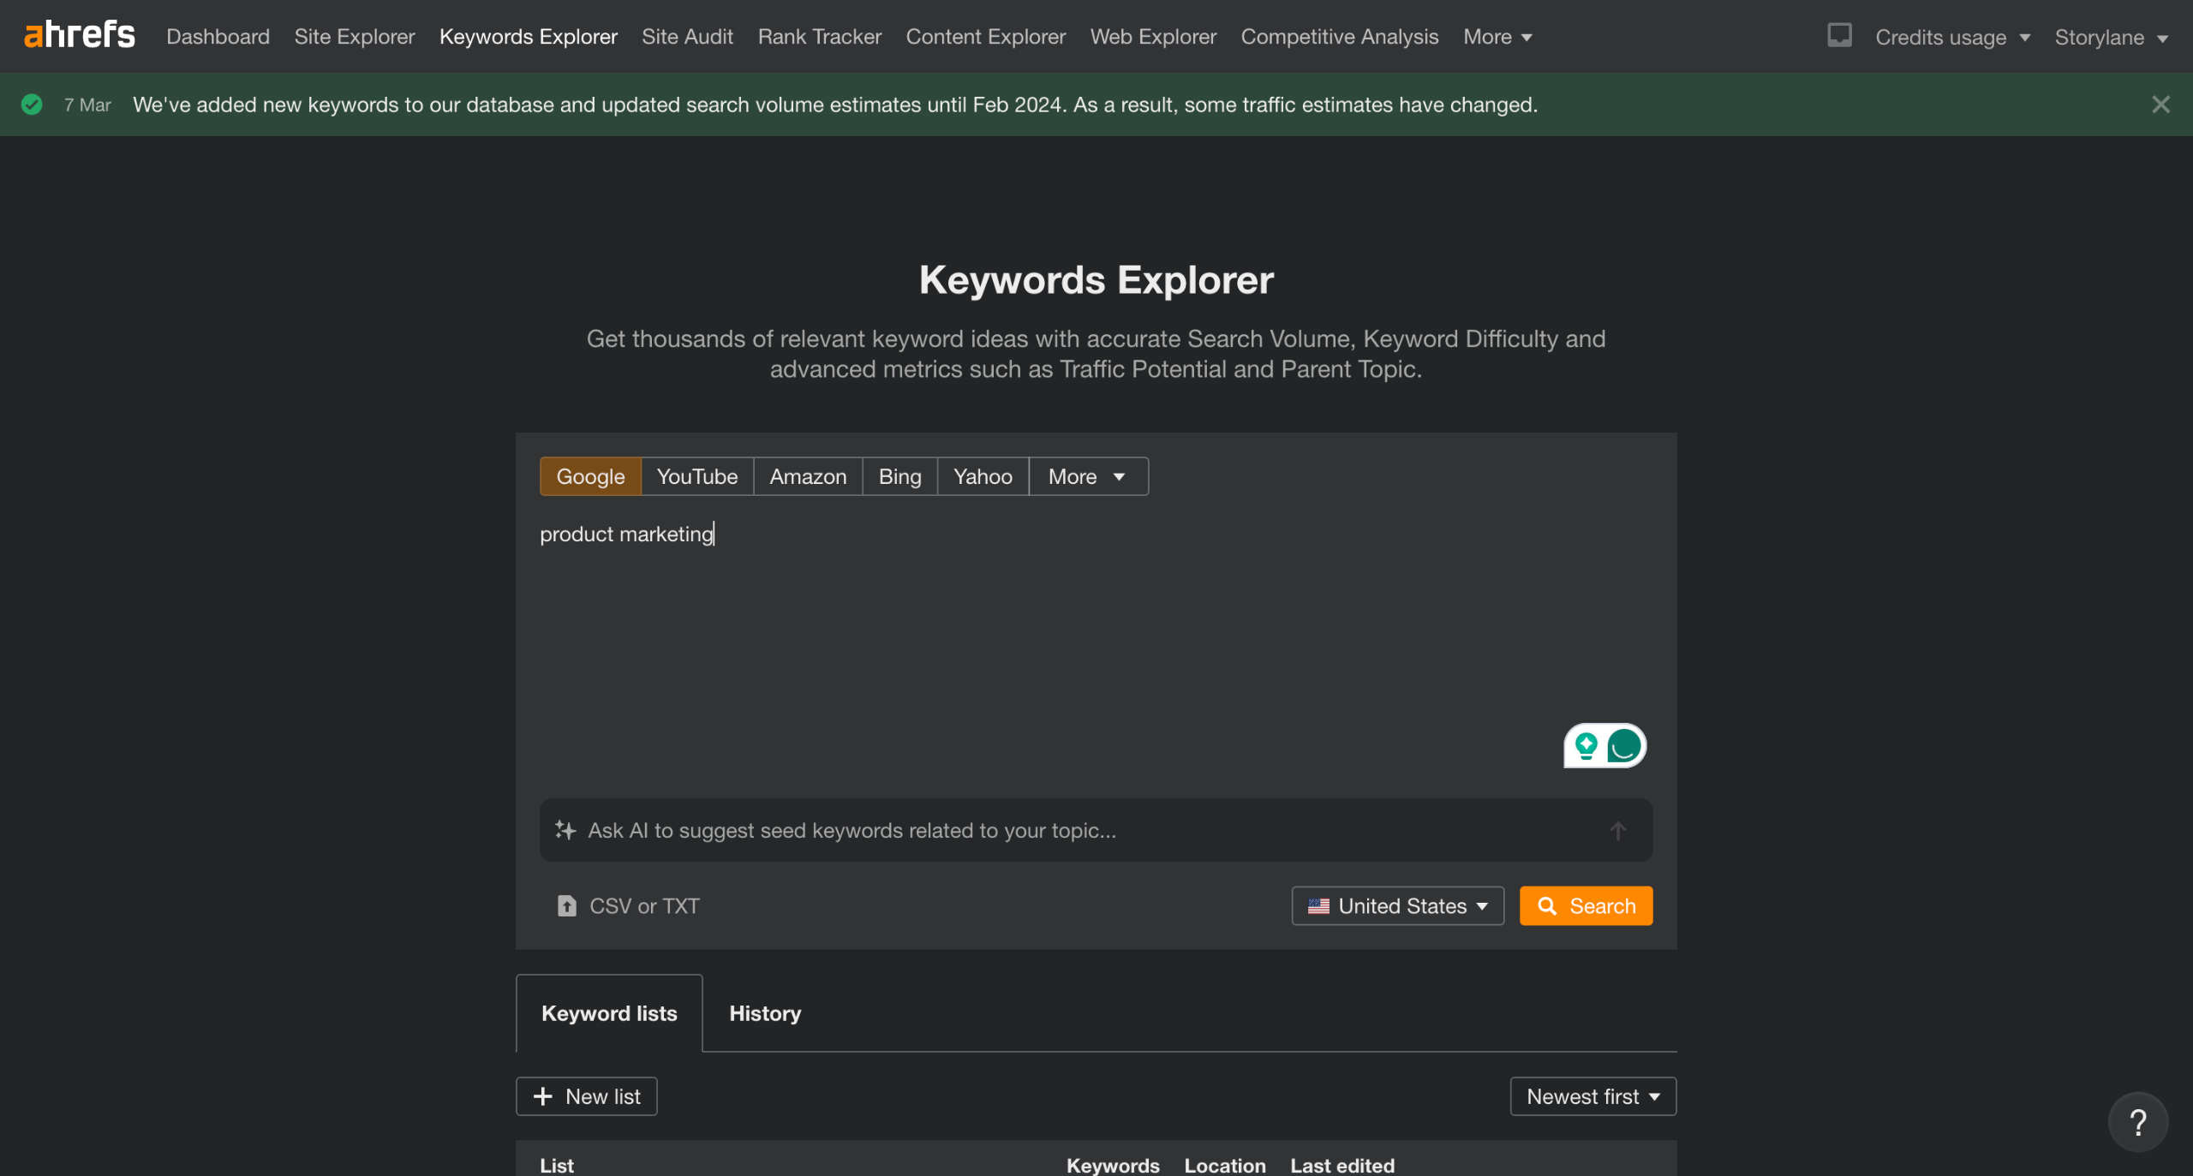Submit AI prompt with up arrow
Viewport: 2193px width, 1176px height.
click(x=1617, y=830)
